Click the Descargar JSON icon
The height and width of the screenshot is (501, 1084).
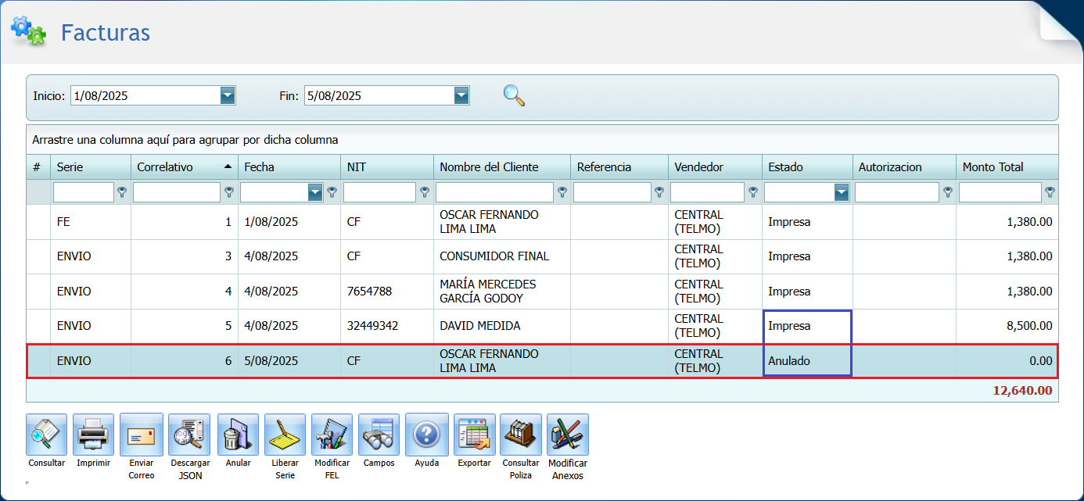tap(189, 435)
